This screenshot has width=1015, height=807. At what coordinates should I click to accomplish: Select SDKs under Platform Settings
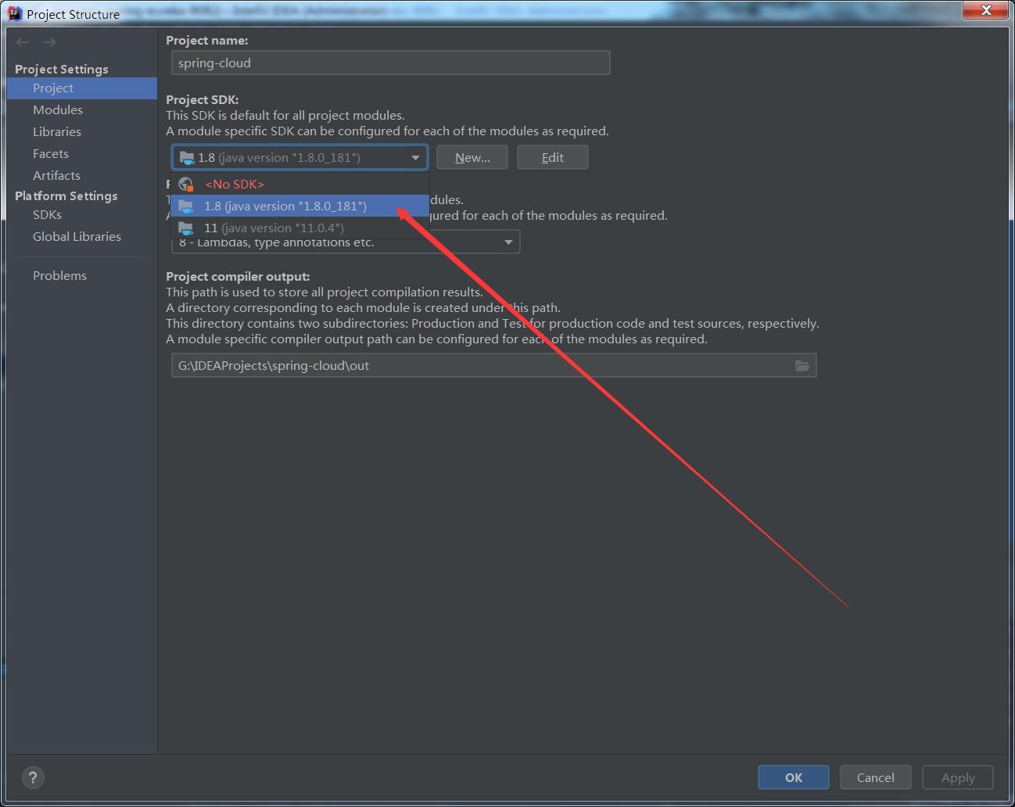47,214
